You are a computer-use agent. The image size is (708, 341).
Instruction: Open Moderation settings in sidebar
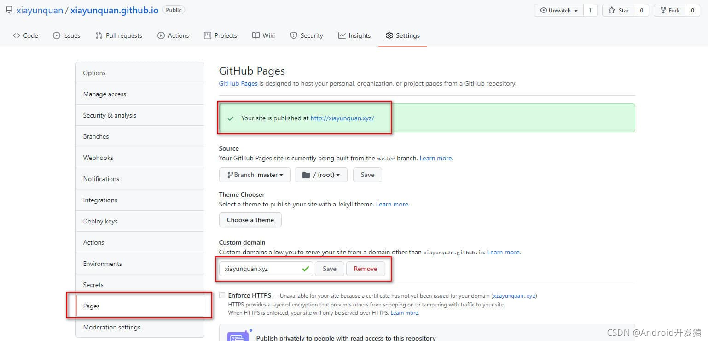pyautogui.click(x=140, y=327)
